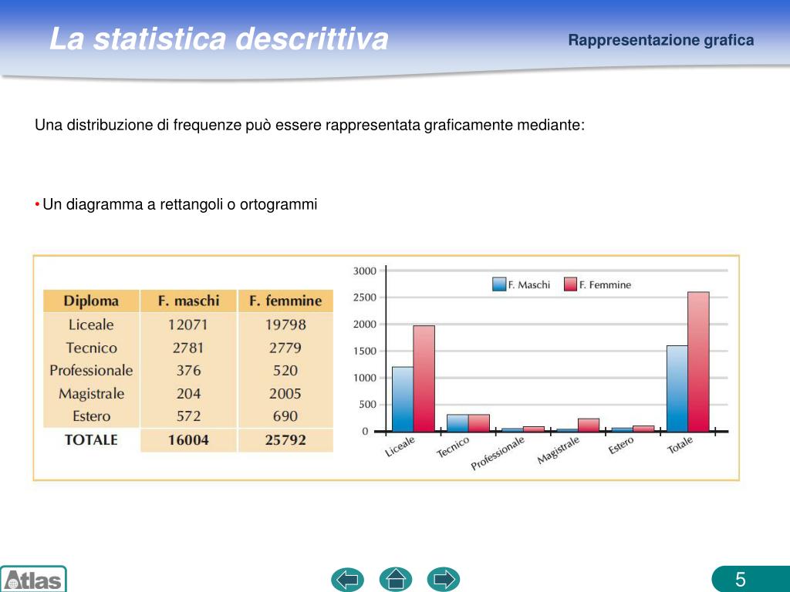Screen dimensions: 790x592
Task: Click the blue Tecnico bar in chart
Action: 457,423
